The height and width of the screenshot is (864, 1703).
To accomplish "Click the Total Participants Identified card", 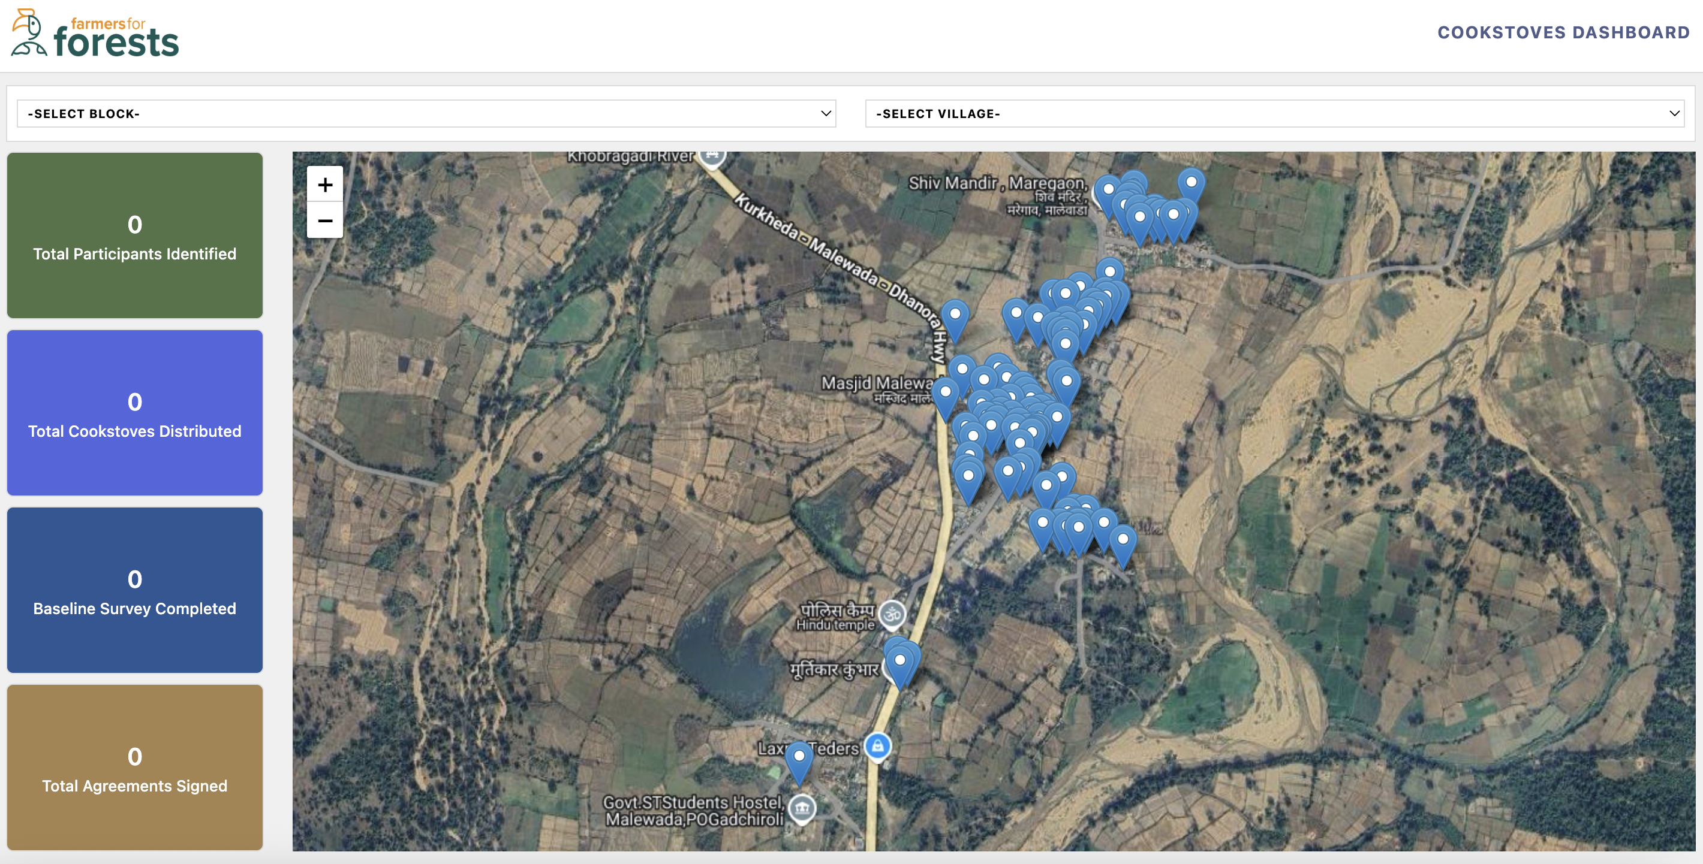I will tap(135, 236).
